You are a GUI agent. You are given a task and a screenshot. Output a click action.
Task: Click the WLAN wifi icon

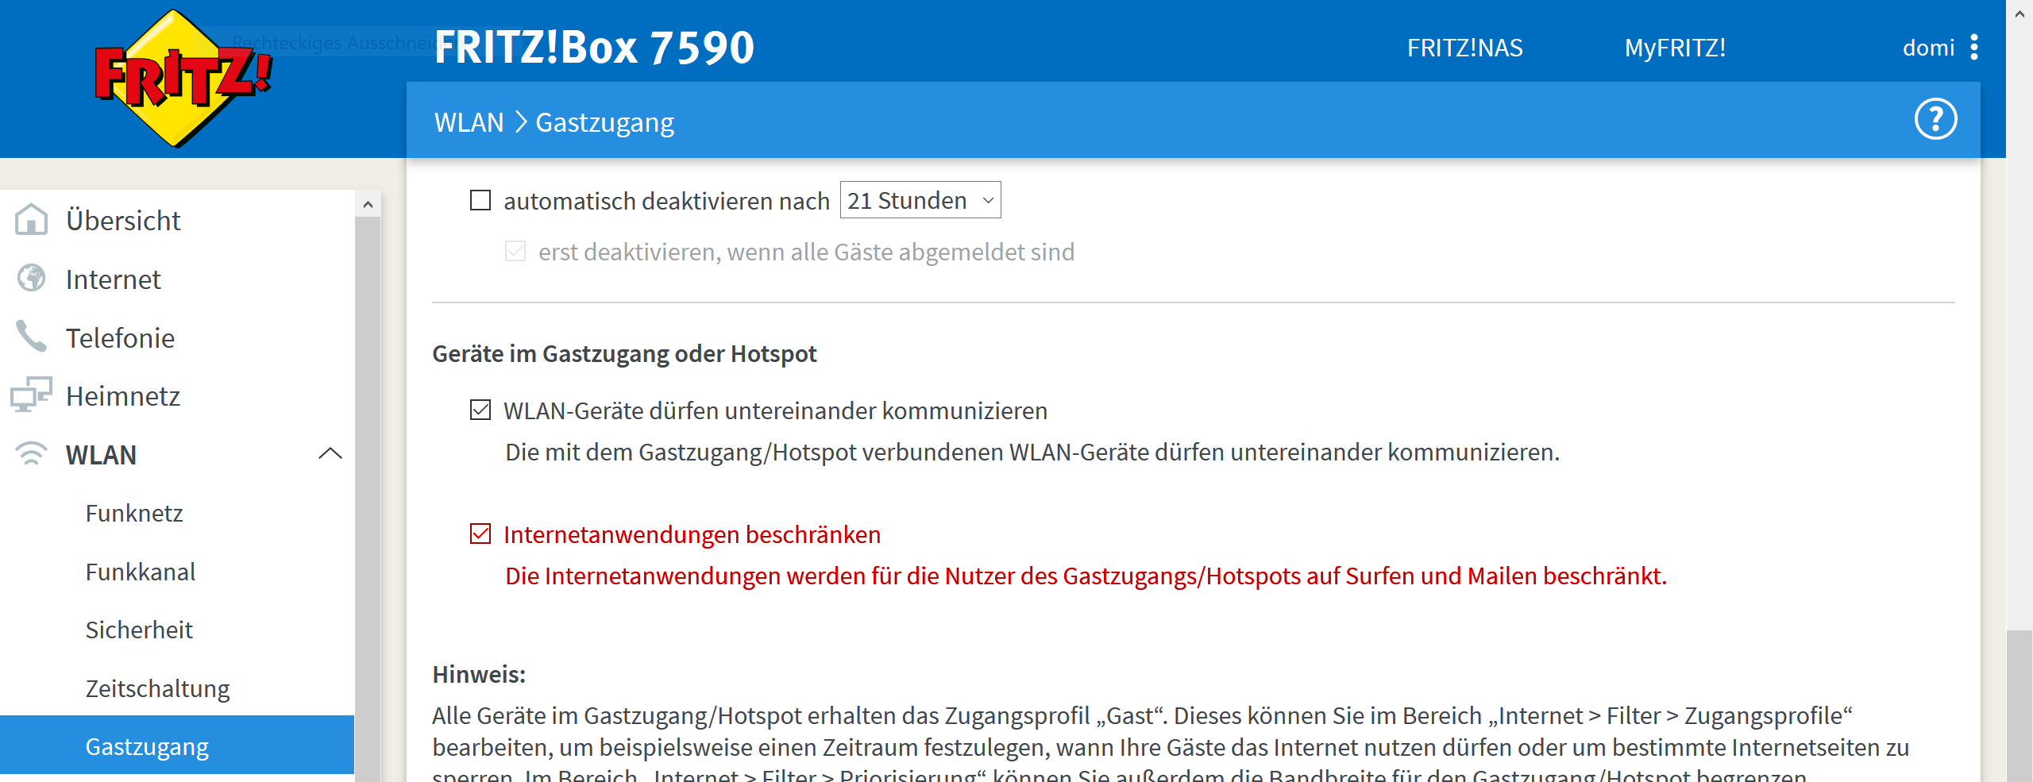tap(32, 453)
